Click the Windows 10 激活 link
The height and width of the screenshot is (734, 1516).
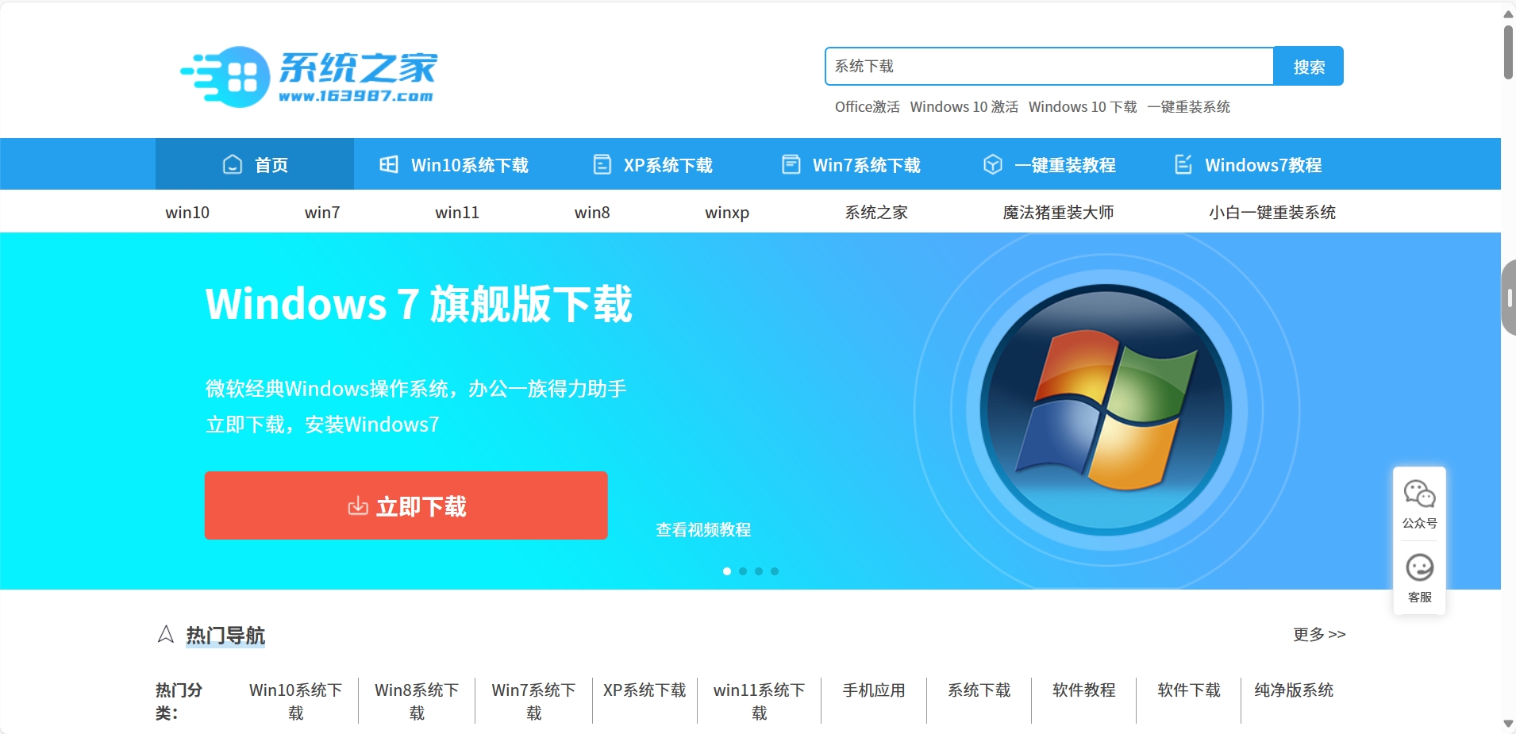click(964, 106)
